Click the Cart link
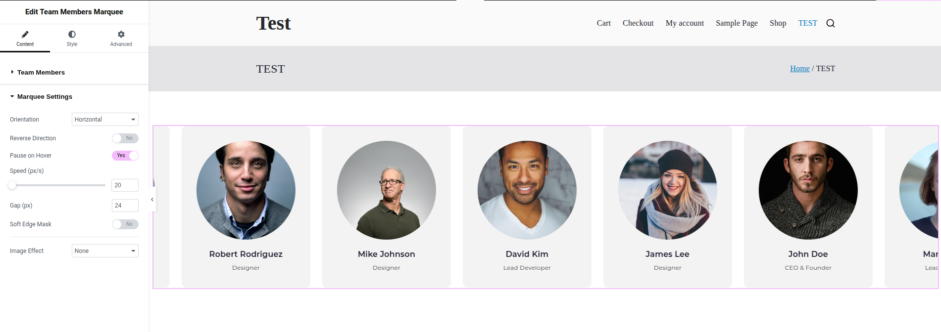Viewport: 941px width, 332px height. [603, 23]
